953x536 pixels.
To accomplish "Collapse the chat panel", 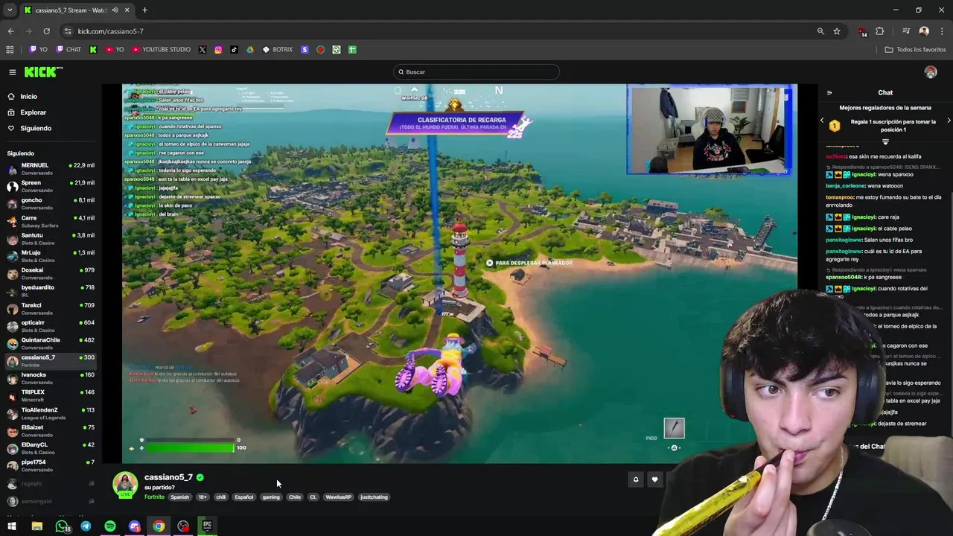I will tap(829, 93).
